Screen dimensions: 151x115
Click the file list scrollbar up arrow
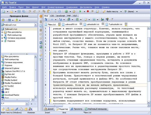pyautogui.click(x=35, y=56)
